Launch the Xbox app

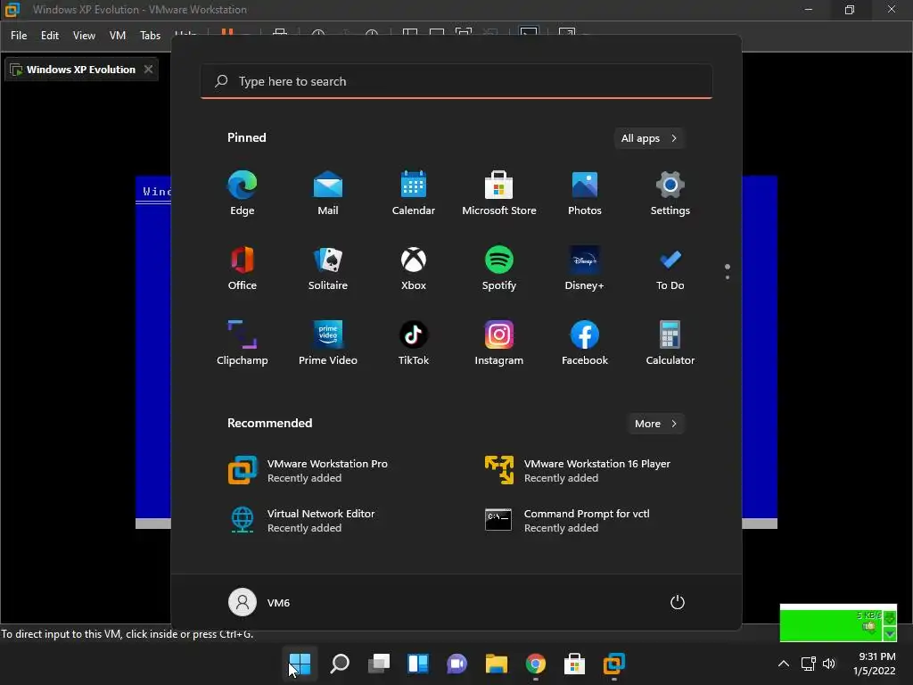[414, 268]
